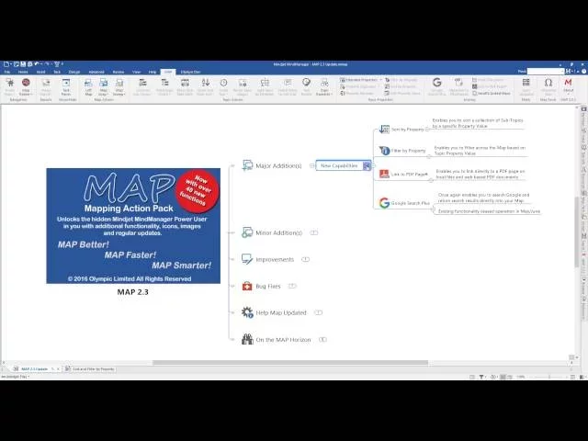Open the Olympic Dev ribbon tab

click(x=190, y=72)
